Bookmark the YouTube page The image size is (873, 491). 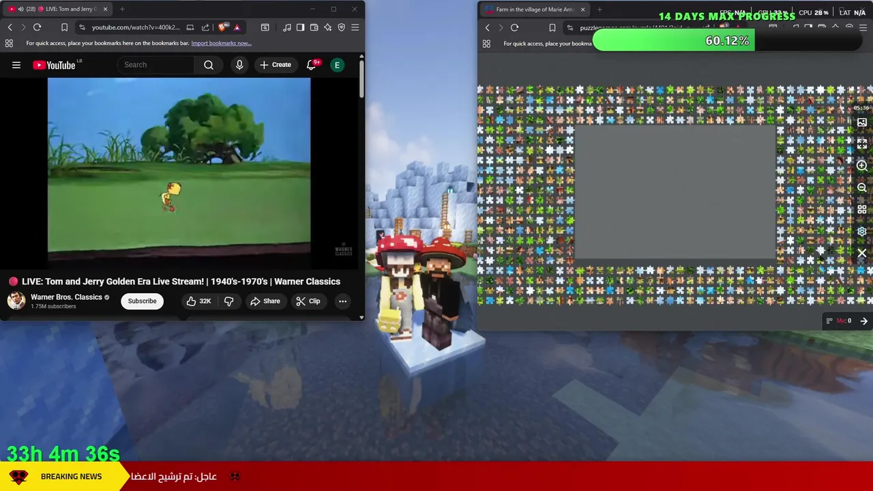click(64, 27)
